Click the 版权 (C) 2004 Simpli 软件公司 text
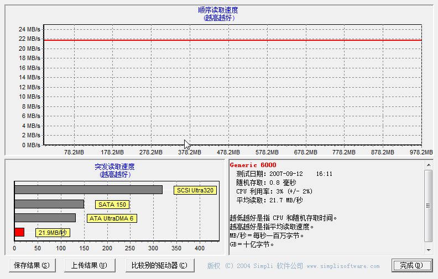 (255, 266)
